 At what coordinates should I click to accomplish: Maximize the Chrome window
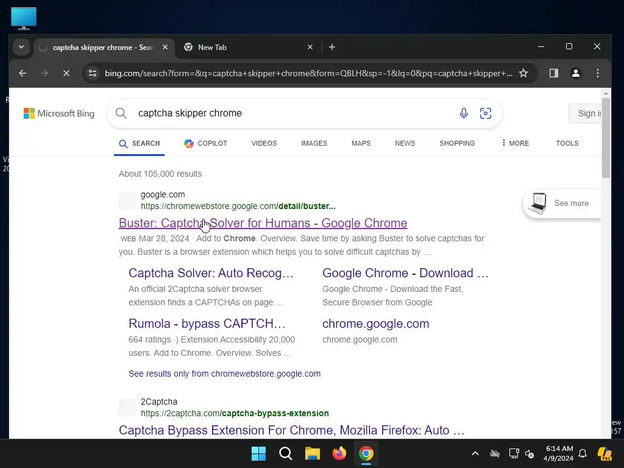569,46
